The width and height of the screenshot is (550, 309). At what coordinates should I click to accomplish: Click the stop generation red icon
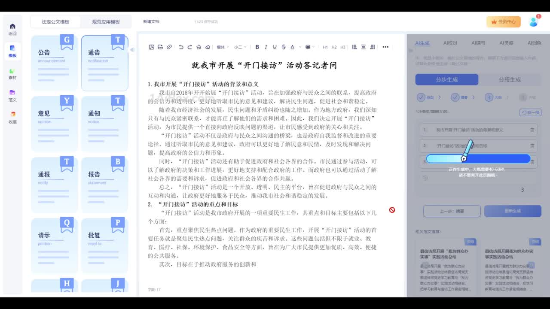pos(392,210)
